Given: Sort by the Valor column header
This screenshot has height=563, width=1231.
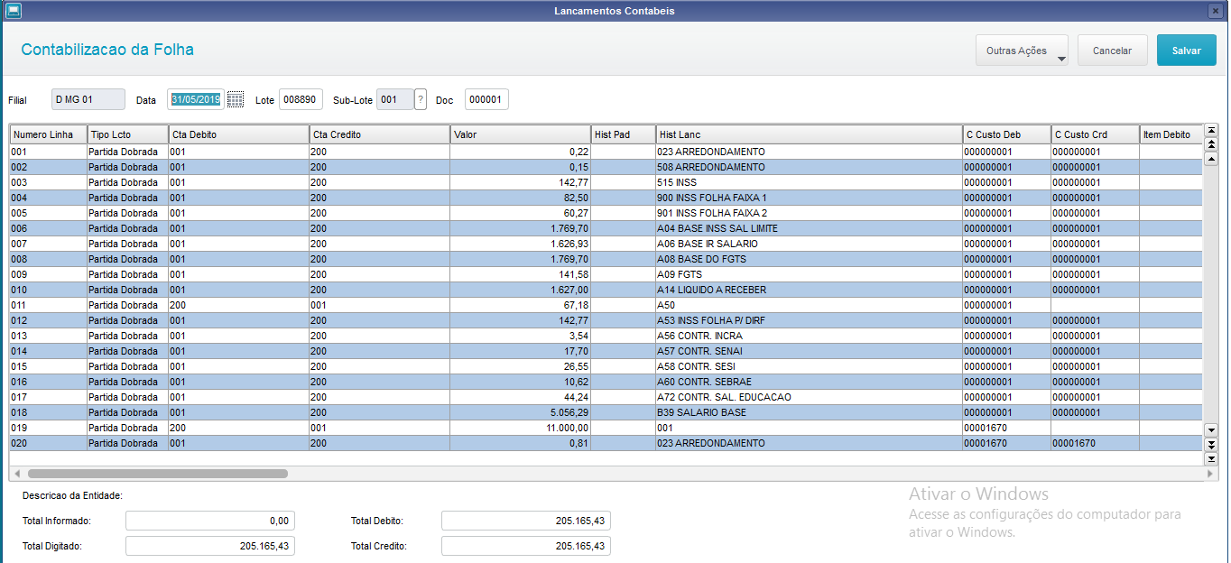Looking at the screenshot, I should [x=521, y=134].
